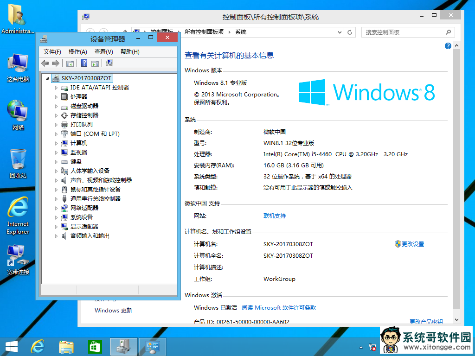475x356 pixels.
Task: Open the 操作(A) menu
Action: point(78,52)
